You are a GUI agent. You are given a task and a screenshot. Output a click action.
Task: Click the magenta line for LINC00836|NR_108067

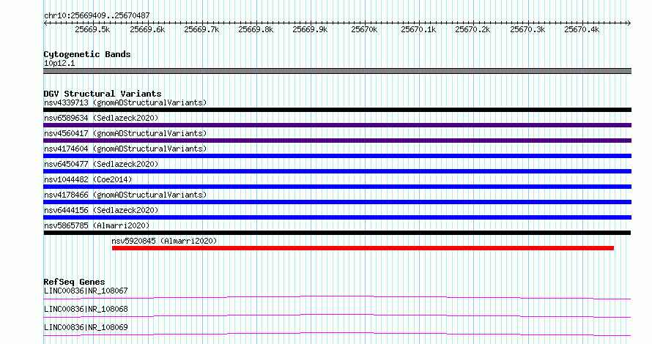(337, 297)
